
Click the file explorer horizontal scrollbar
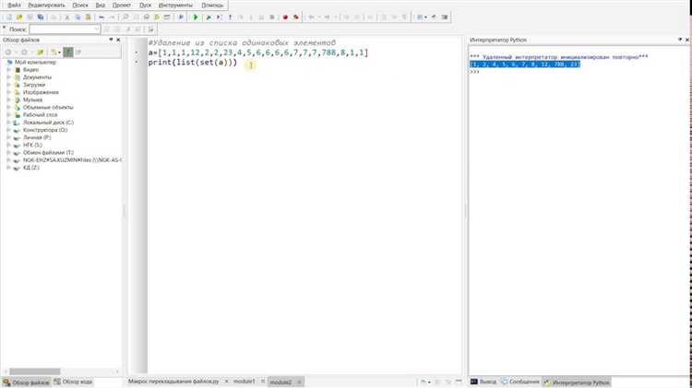pos(35,371)
